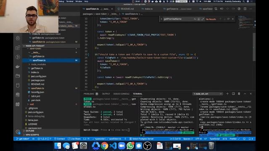Toggle Prettier formatter in status bar

click(x=235, y=139)
